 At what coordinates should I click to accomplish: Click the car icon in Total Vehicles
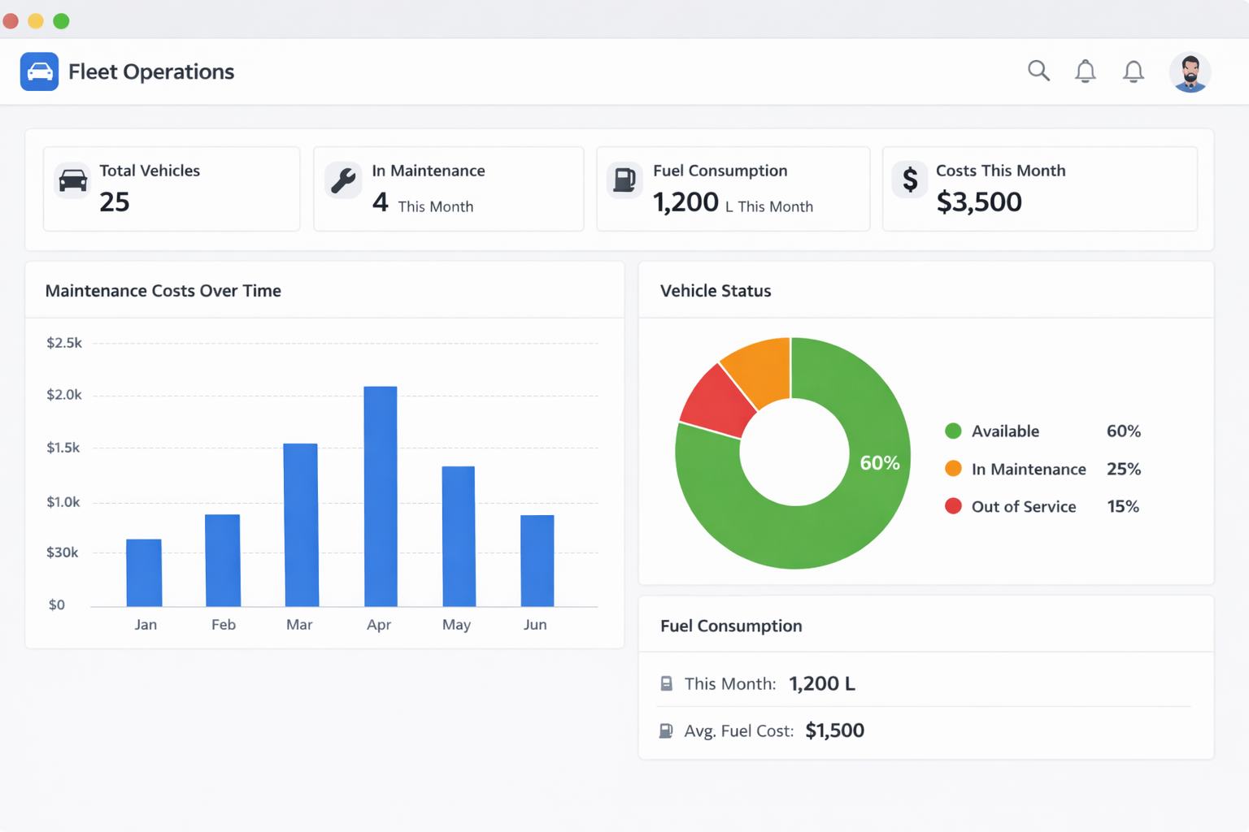point(72,180)
